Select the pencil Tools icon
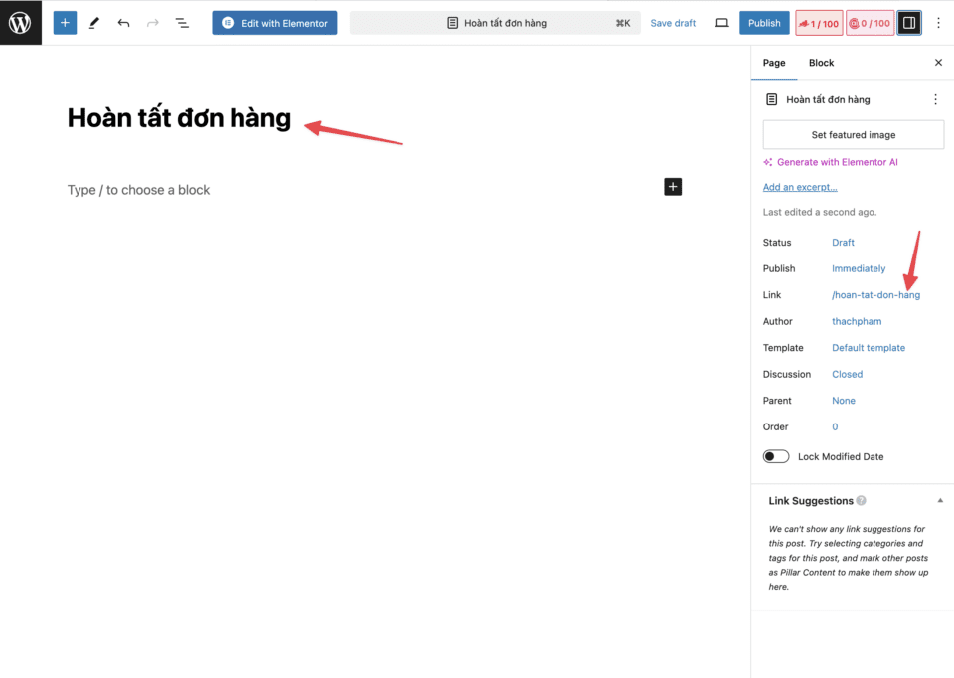 [x=94, y=22]
